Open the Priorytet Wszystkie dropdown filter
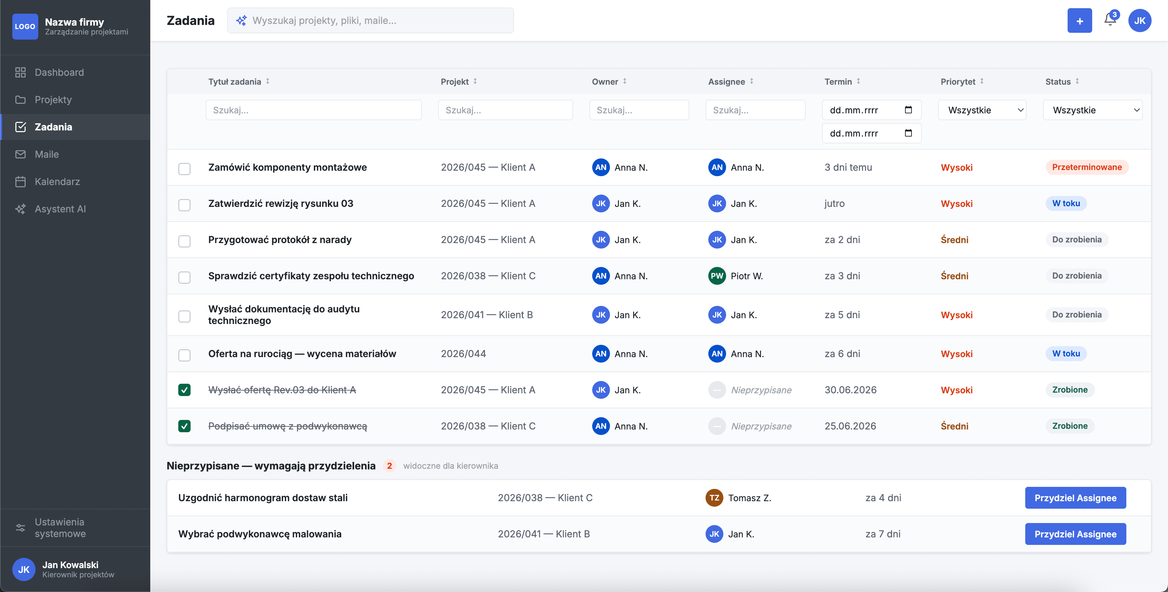This screenshot has height=592, width=1168. click(982, 110)
